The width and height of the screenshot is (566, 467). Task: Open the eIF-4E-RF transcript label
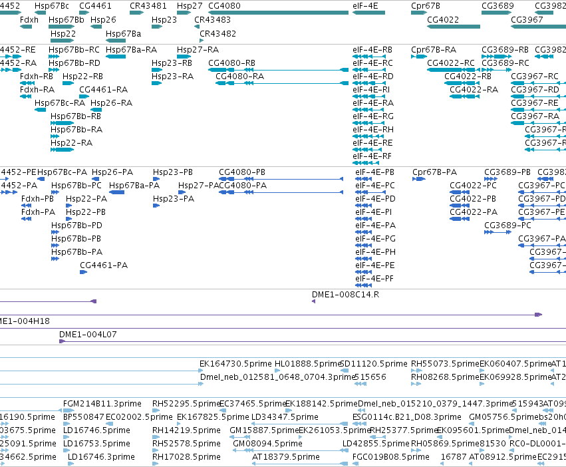(372, 156)
